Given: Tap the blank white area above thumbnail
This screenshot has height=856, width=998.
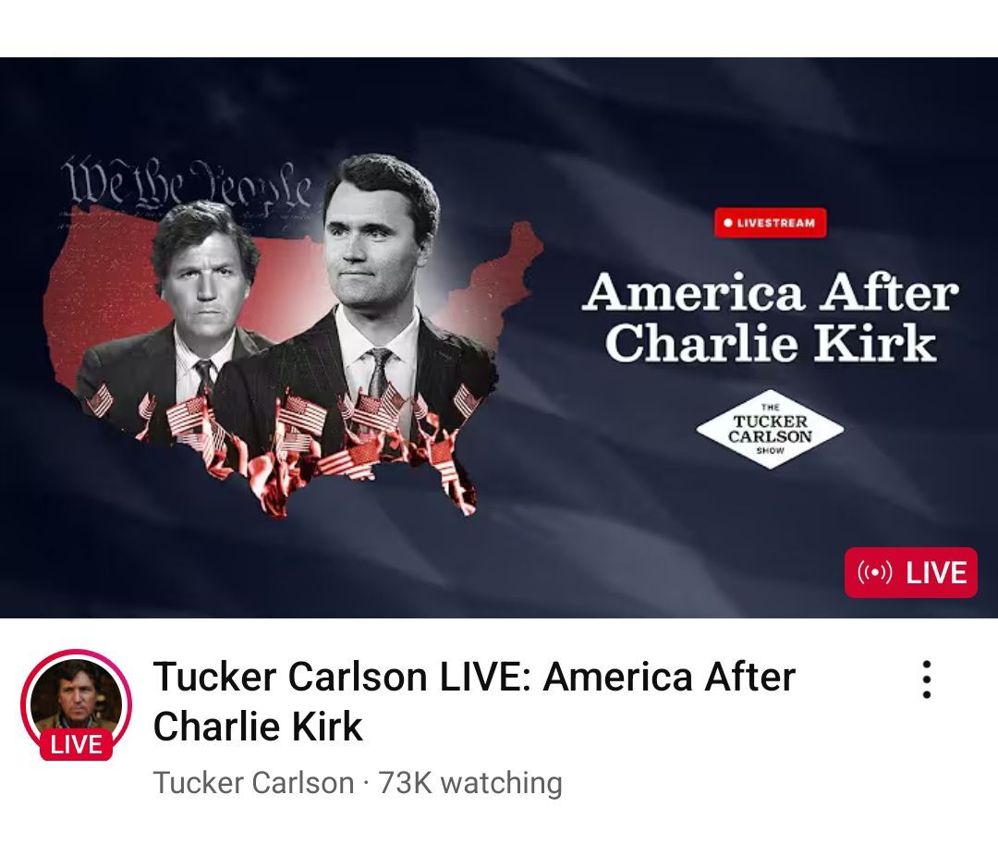Looking at the screenshot, I should [499, 29].
